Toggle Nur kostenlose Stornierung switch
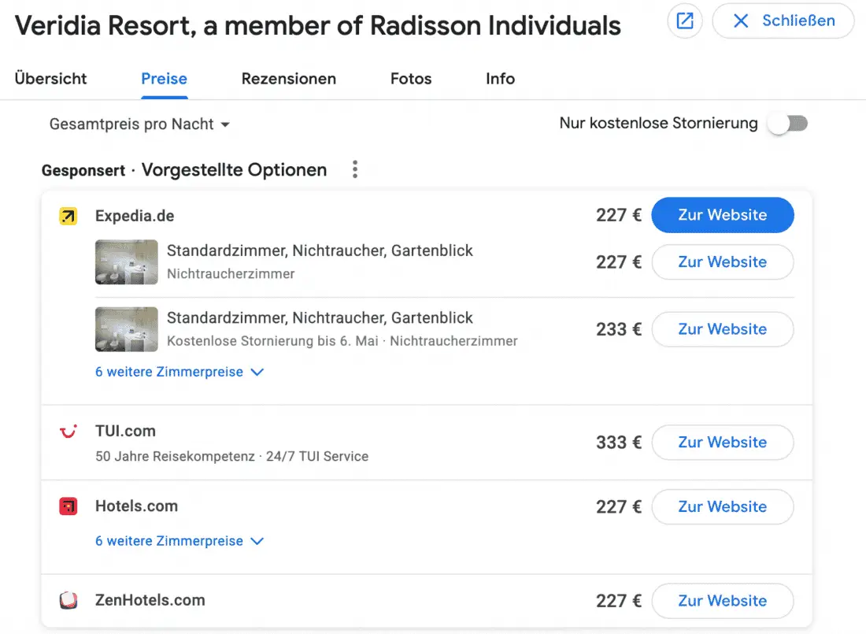The image size is (866, 634). 788,124
